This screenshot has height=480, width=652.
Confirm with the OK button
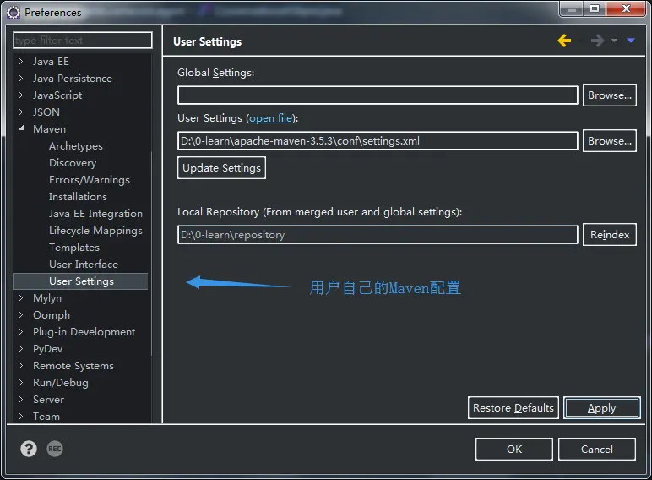click(x=514, y=450)
